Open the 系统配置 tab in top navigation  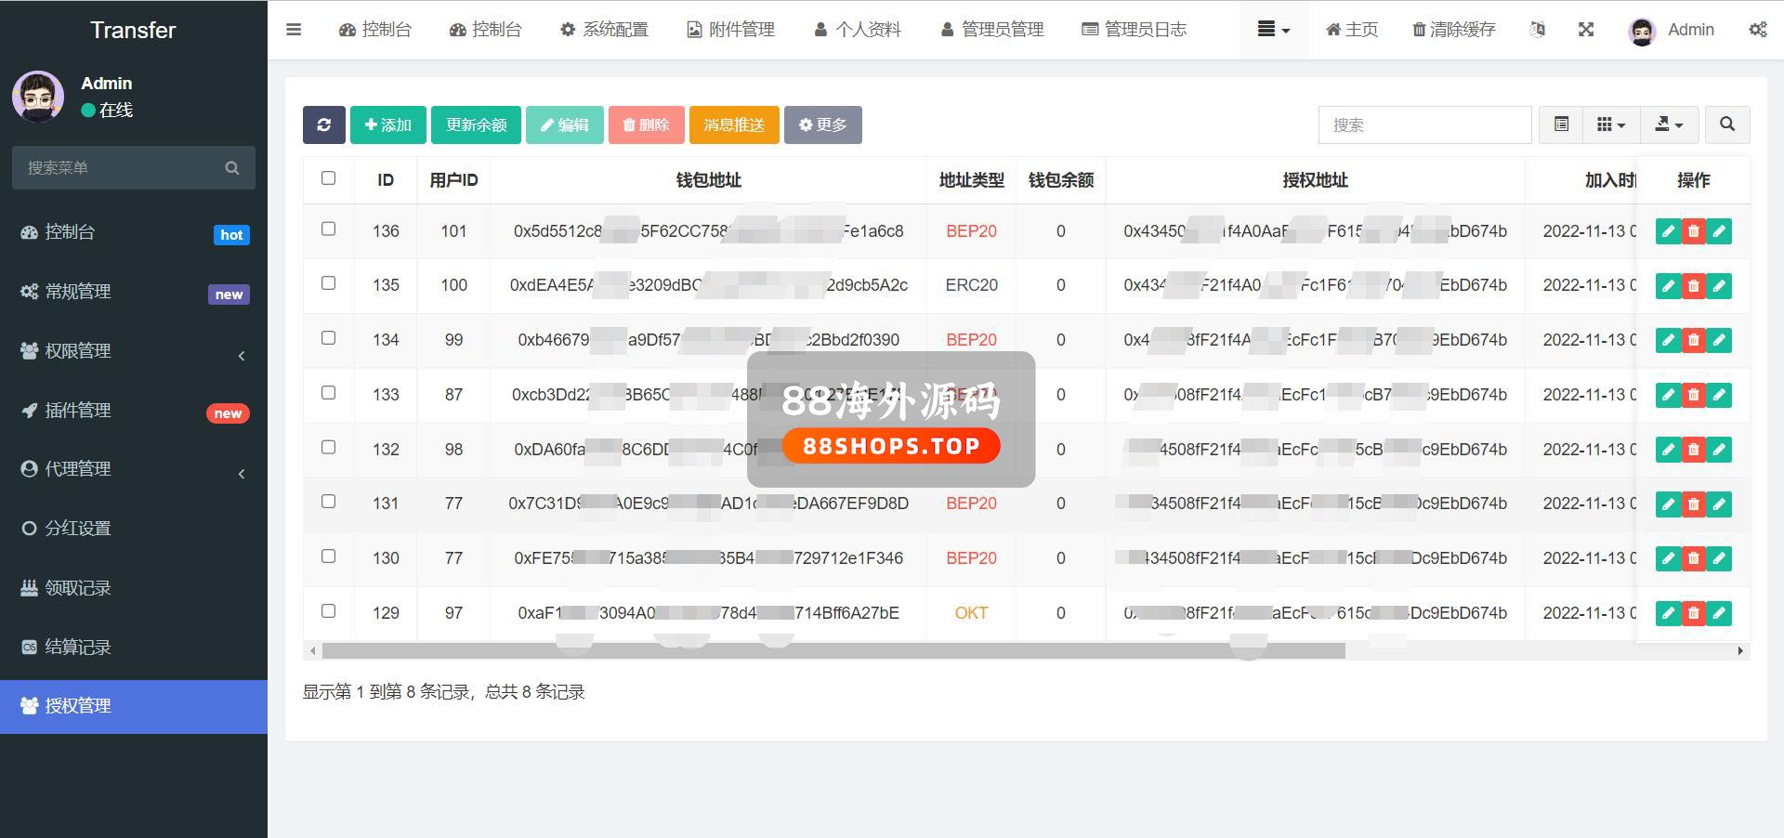click(604, 30)
